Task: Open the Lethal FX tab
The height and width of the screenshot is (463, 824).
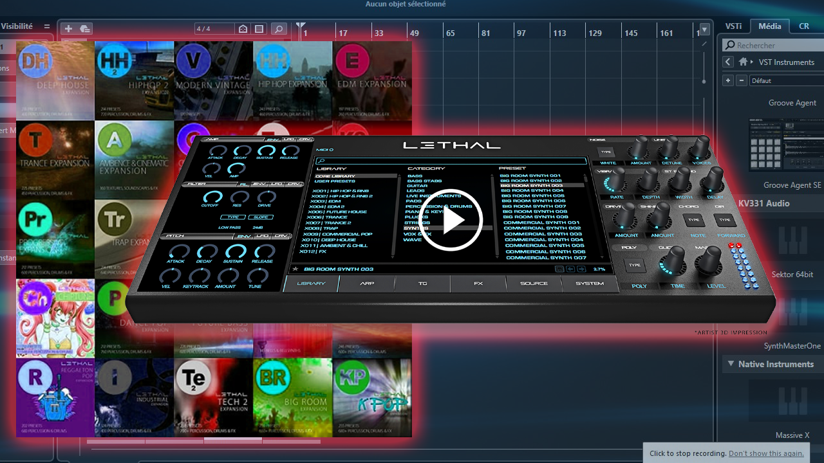Action: [478, 284]
